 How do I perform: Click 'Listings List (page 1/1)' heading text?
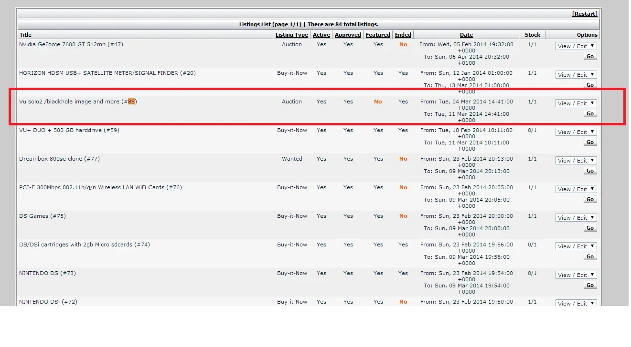[x=270, y=24]
